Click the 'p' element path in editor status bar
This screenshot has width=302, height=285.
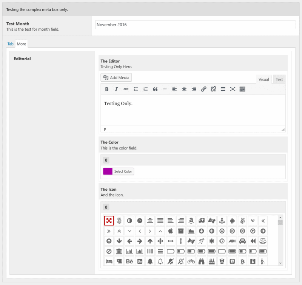click(x=105, y=129)
